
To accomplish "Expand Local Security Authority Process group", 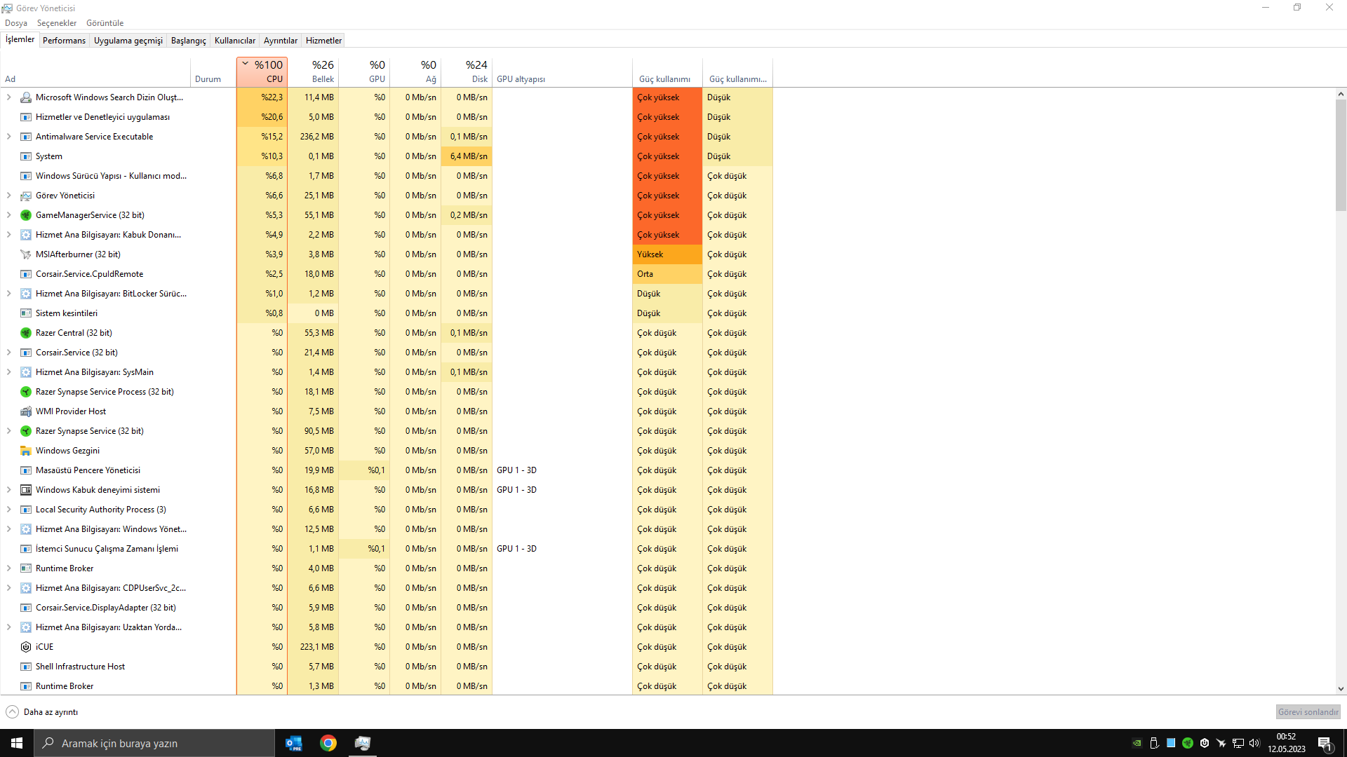I will pos(8,510).
